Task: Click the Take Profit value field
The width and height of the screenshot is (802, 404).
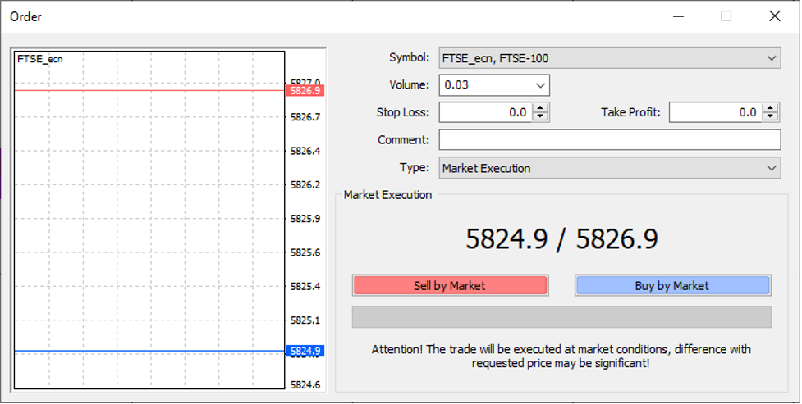Action: coord(716,112)
